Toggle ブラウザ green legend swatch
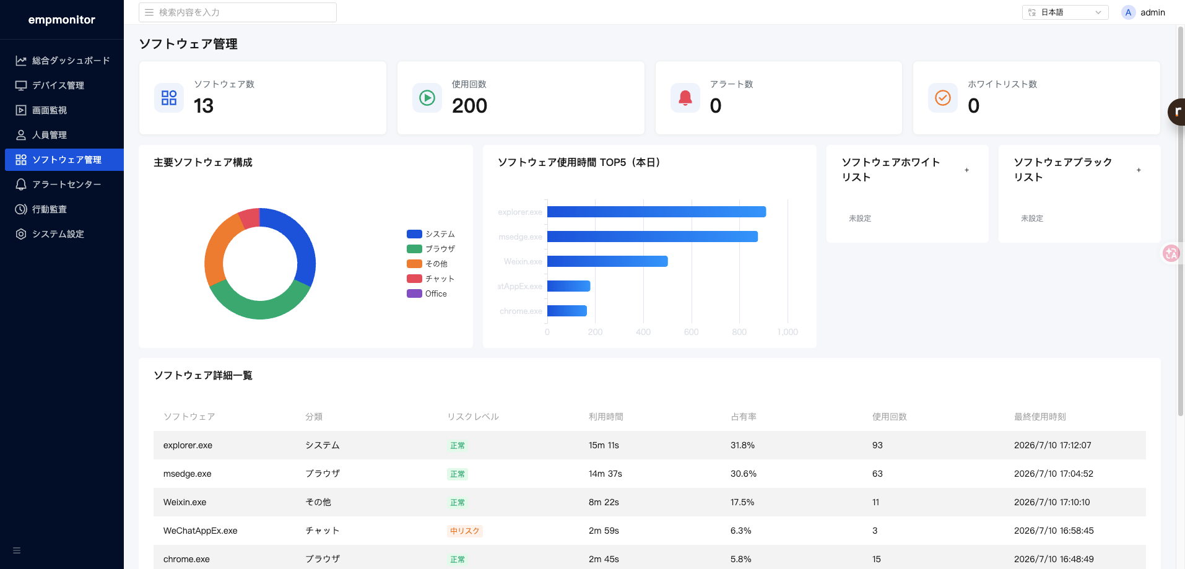The image size is (1185, 569). click(414, 249)
